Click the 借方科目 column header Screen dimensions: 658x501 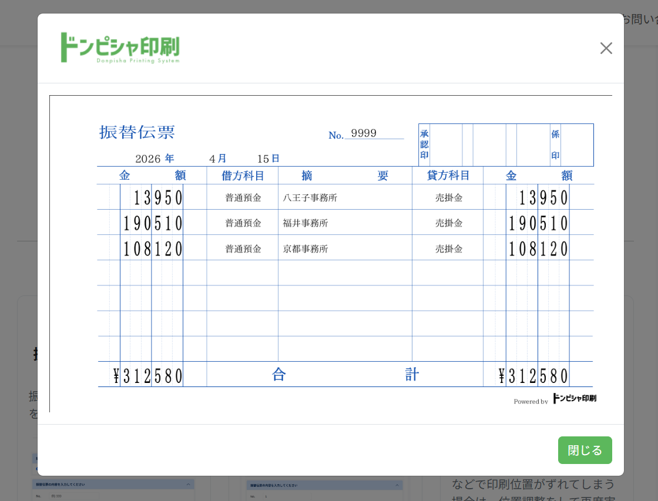pyautogui.click(x=243, y=176)
